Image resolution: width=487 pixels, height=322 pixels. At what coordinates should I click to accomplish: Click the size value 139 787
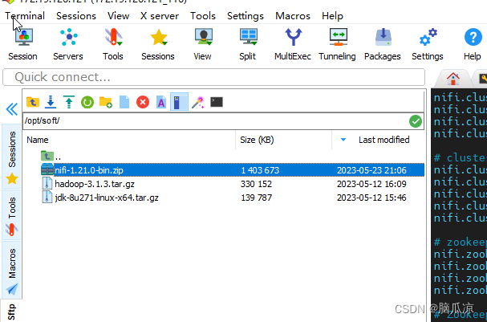click(x=256, y=198)
